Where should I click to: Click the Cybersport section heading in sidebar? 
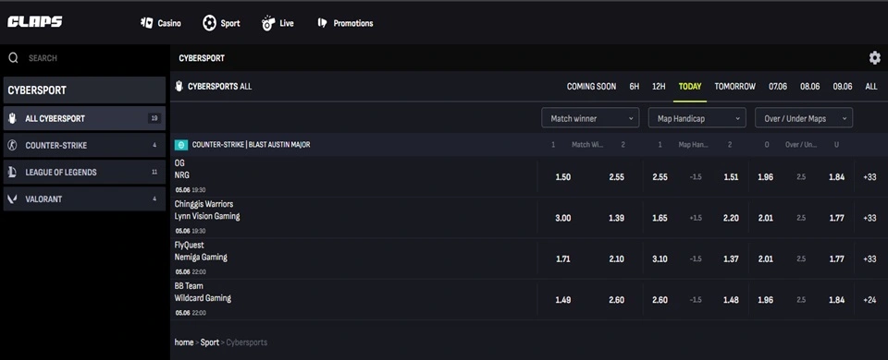[84, 90]
